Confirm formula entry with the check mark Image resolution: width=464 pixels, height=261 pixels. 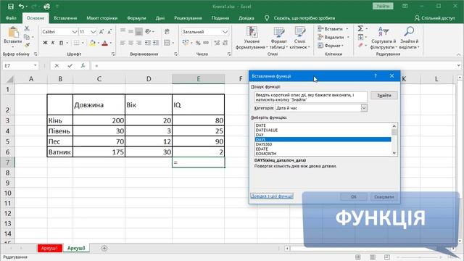[x=70, y=66]
